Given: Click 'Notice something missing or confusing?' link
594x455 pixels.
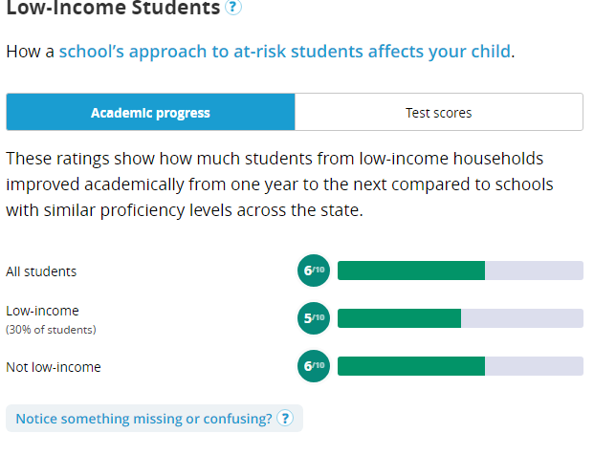Looking at the screenshot, I should click(x=143, y=419).
